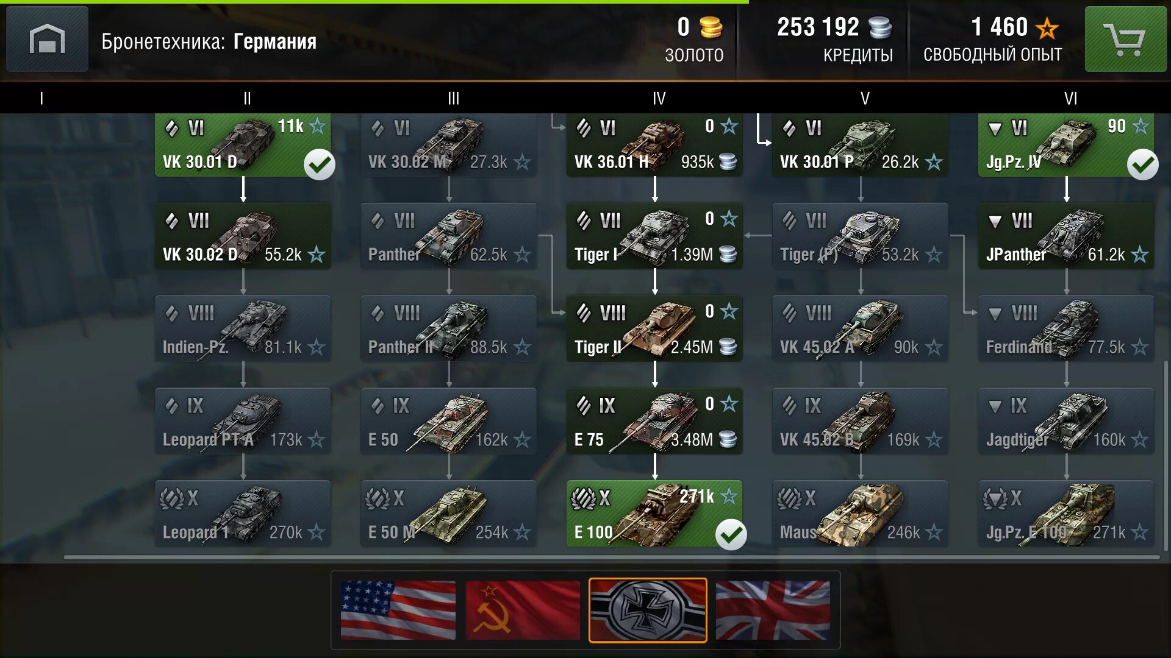Click the gold coins icon

[711, 27]
